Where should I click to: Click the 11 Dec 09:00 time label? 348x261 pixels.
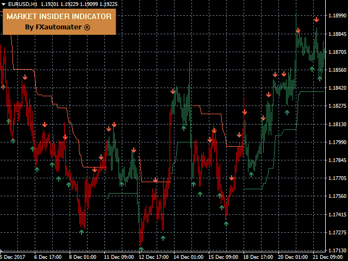[119, 257]
